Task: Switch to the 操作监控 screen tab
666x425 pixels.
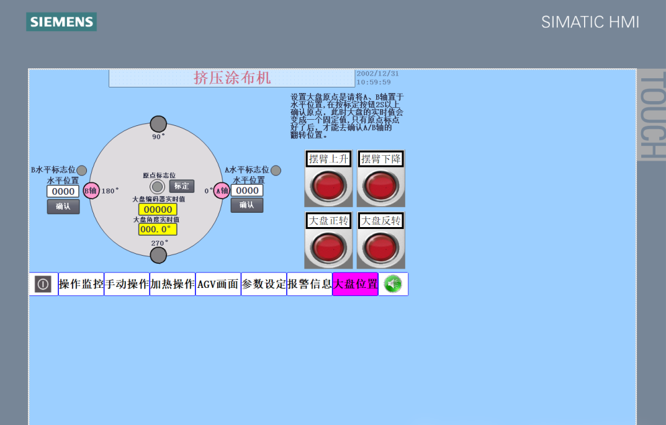Action: tap(81, 284)
